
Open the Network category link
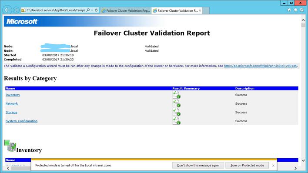click(12, 103)
